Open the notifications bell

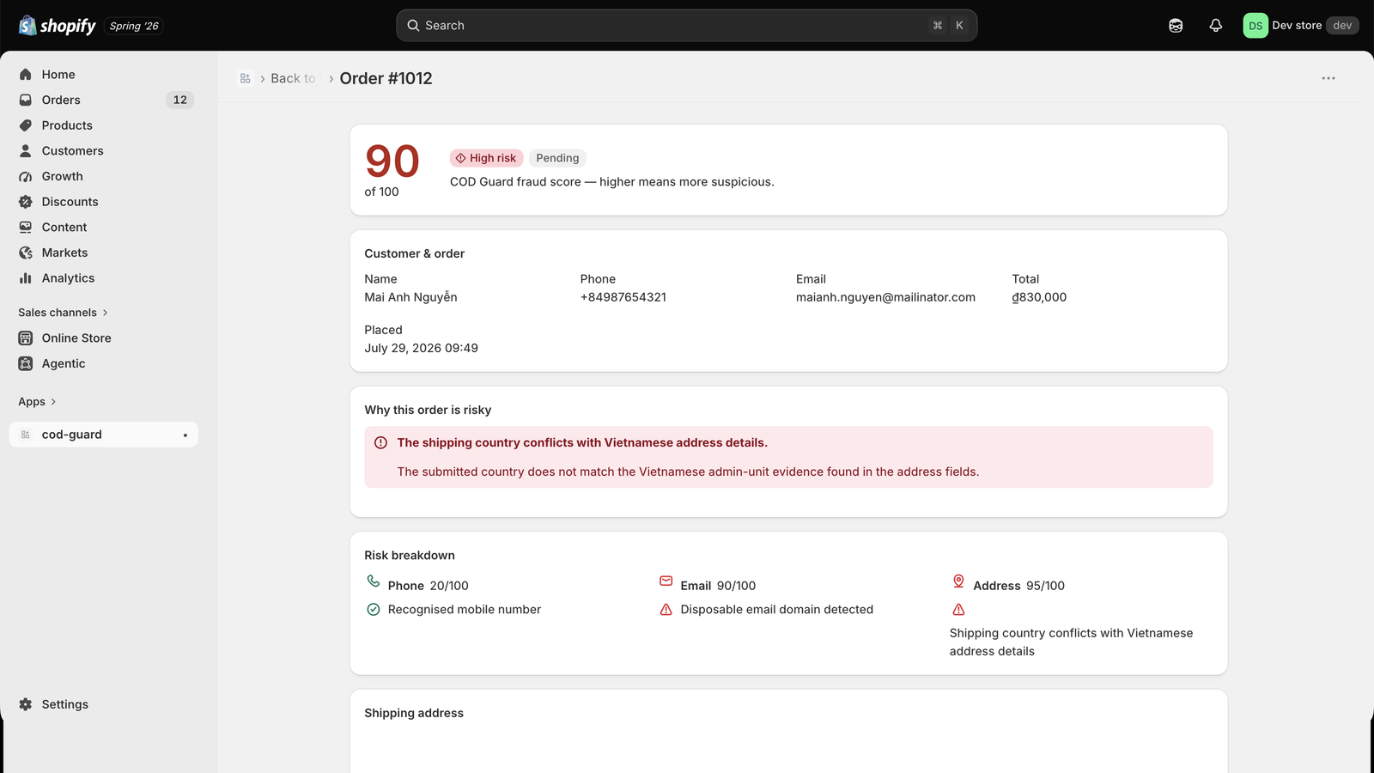click(x=1215, y=26)
